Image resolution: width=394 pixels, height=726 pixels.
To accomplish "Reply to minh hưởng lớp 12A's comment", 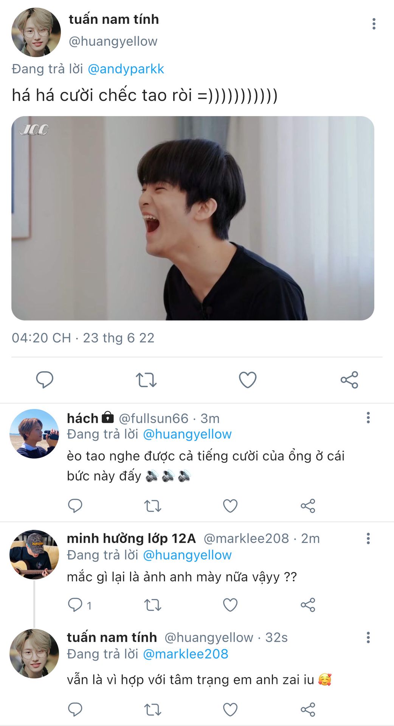I will pos(75,605).
